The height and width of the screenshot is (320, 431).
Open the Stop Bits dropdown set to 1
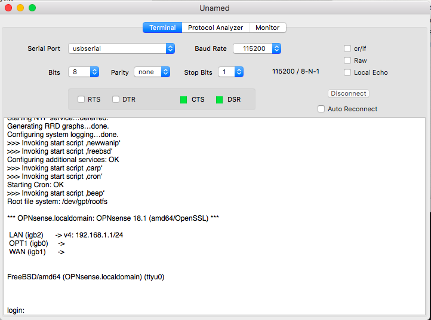point(231,72)
